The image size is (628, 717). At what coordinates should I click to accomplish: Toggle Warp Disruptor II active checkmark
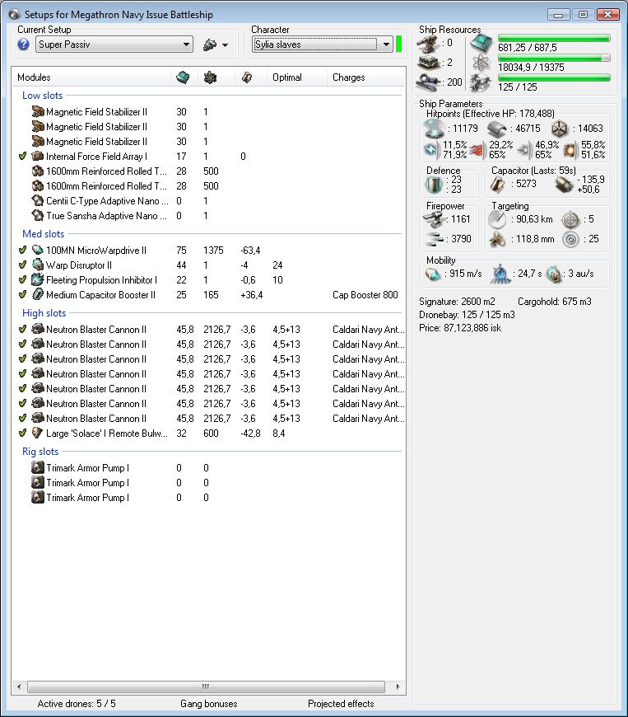point(22,265)
